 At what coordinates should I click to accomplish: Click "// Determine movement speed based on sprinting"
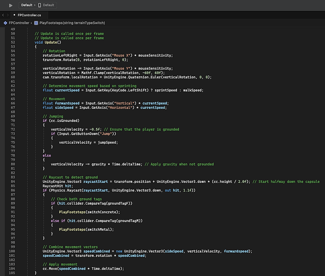coord(90,86)
